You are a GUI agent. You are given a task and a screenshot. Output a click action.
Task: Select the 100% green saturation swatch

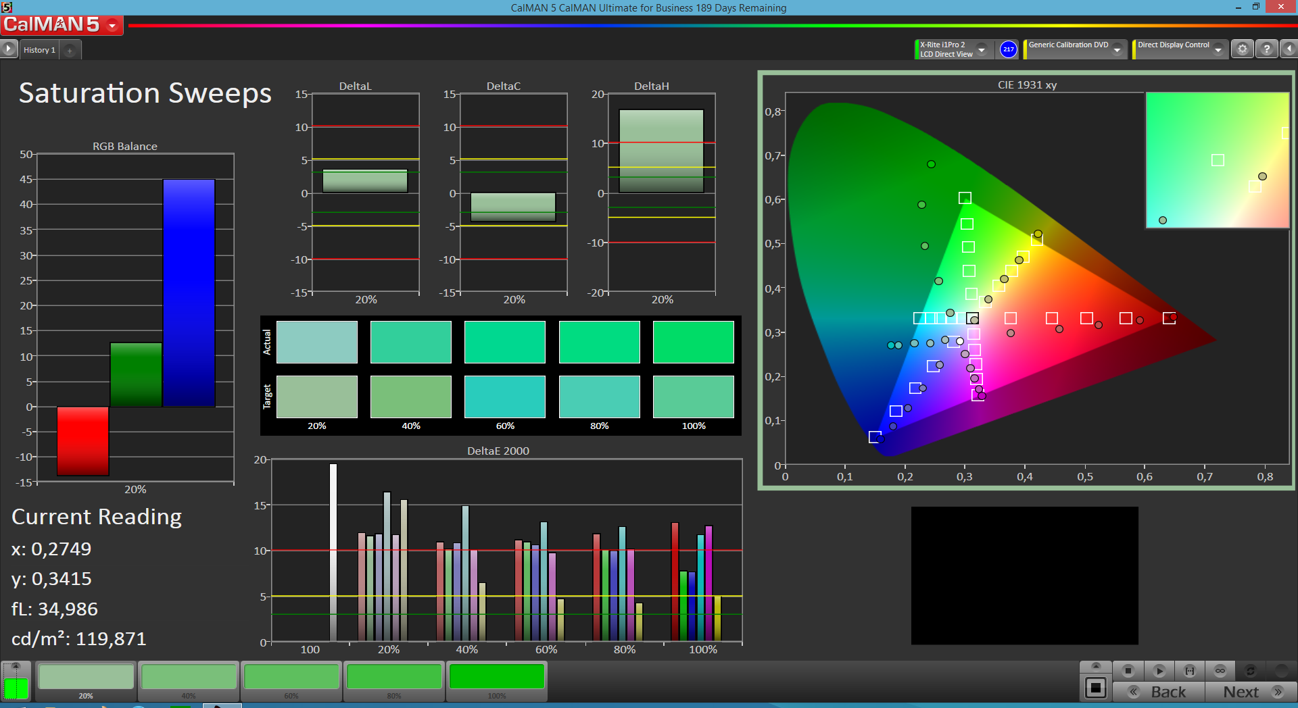[x=497, y=678]
